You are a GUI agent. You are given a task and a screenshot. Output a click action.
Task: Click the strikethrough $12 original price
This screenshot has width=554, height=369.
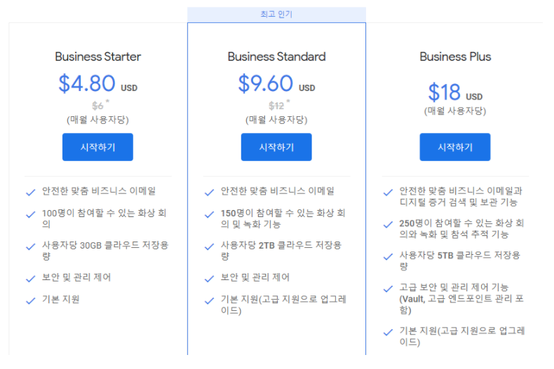pyautogui.click(x=276, y=106)
